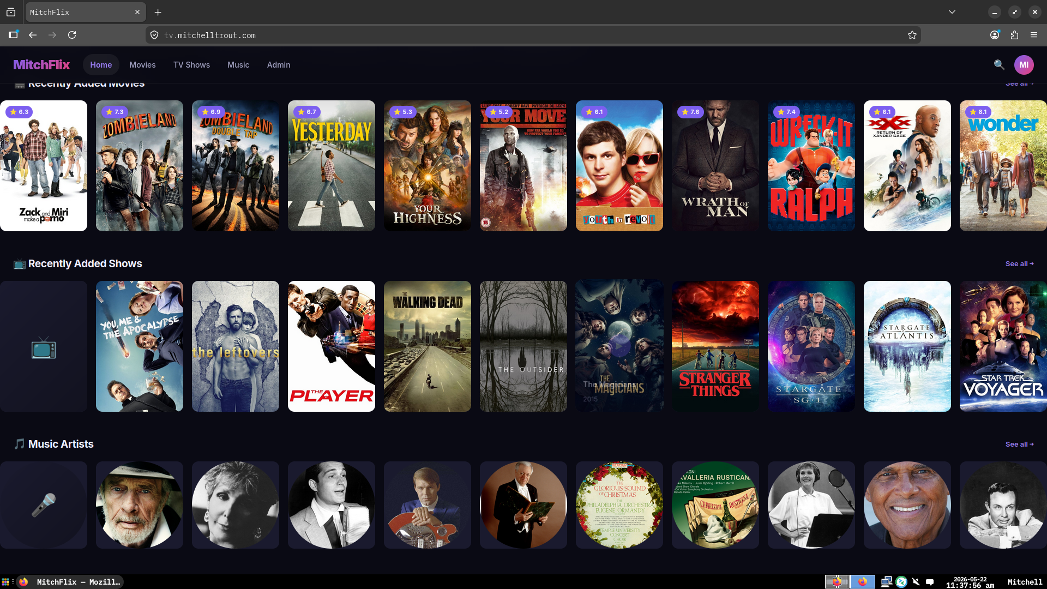Open the notifications chat bubble tray icon
Image resolution: width=1047 pixels, height=589 pixels.
pos(930,582)
